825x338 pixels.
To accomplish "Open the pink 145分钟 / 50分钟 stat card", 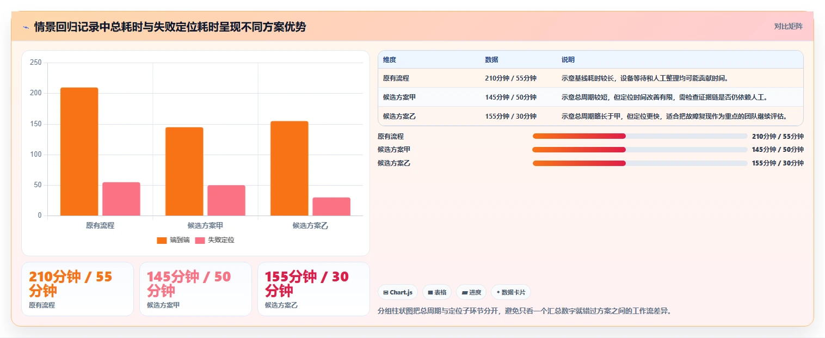I will tap(195, 289).
